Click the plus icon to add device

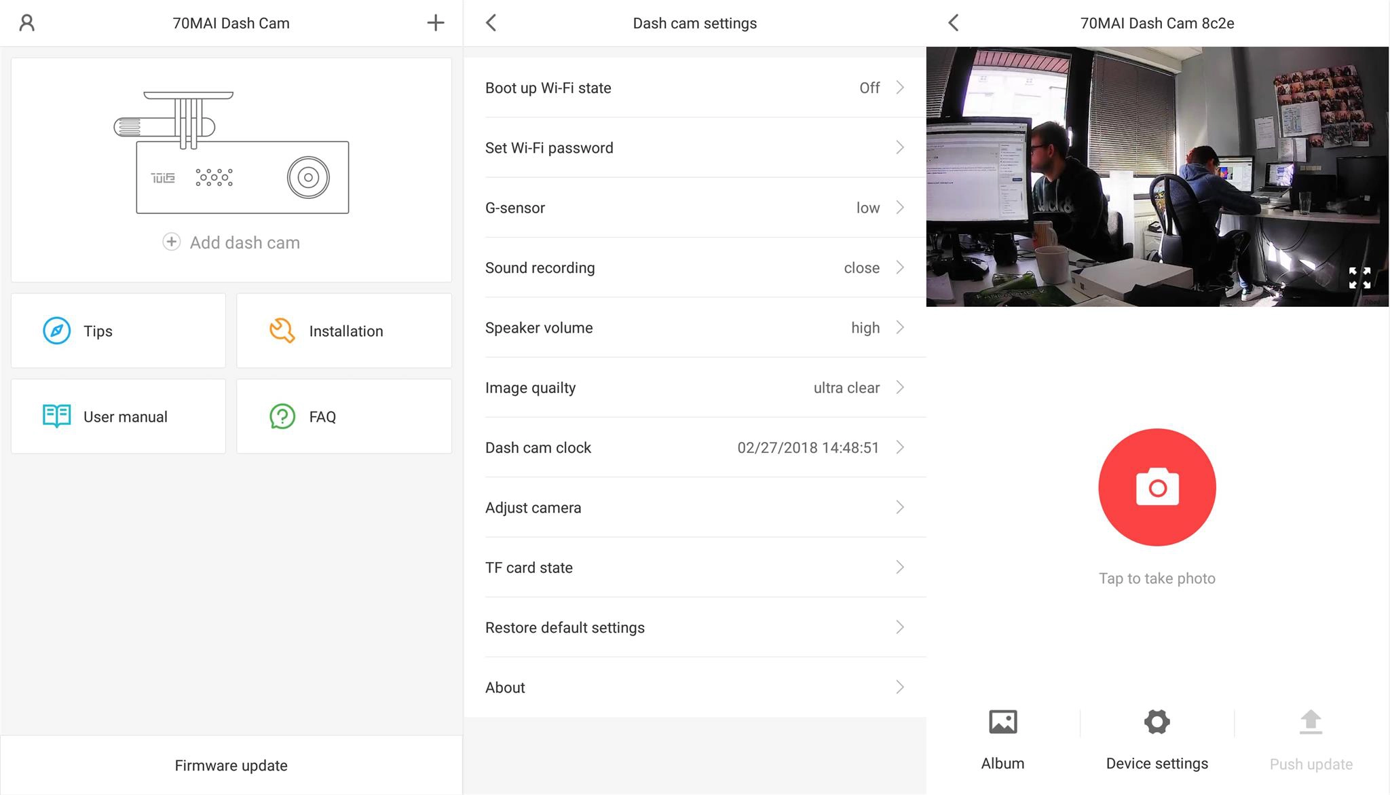point(435,23)
